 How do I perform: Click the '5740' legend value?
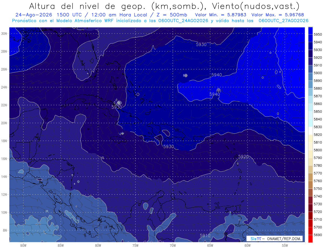click(x=318, y=196)
